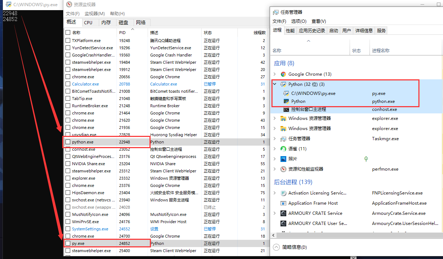The width and height of the screenshot is (443, 259).
Task: Expand the ARMOURY CRATE Service row
Action: [275, 213]
